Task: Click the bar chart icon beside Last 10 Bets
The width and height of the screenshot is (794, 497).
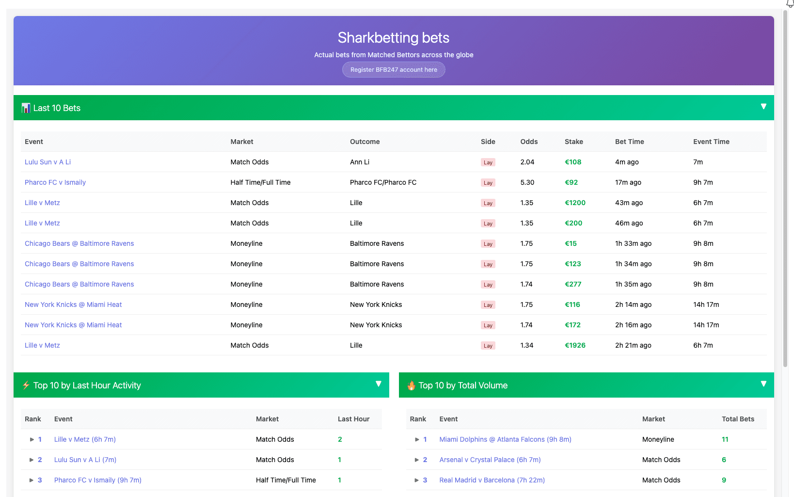Action: (26, 108)
